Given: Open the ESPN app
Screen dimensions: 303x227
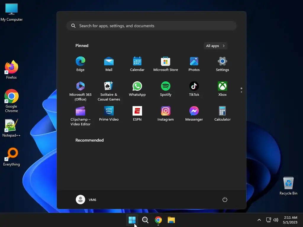Looking at the screenshot, I should tap(137, 114).
